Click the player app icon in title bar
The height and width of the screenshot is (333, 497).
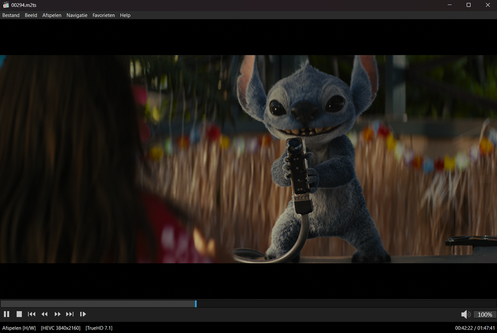pyautogui.click(x=6, y=5)
